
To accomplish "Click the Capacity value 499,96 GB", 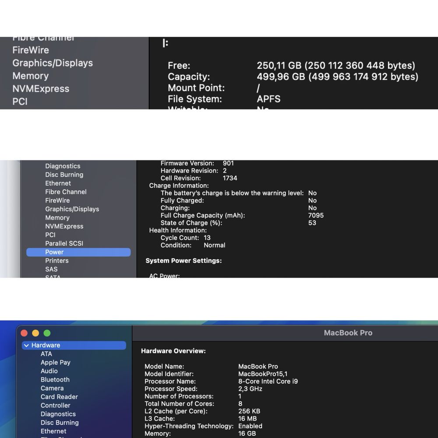I will point(337,77).
